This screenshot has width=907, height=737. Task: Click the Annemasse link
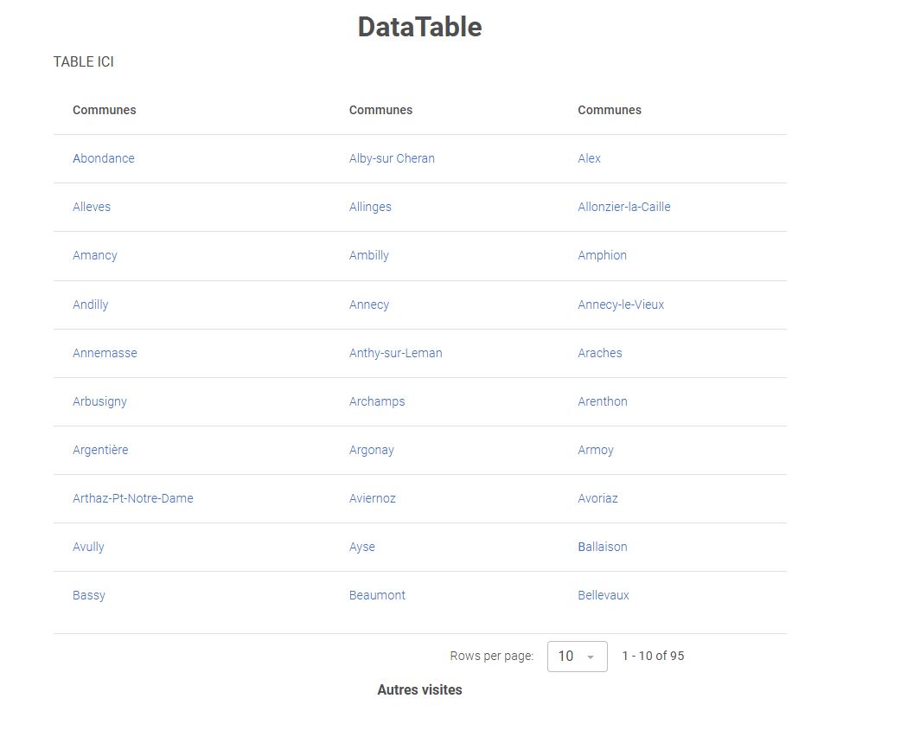tap(105, 353)
